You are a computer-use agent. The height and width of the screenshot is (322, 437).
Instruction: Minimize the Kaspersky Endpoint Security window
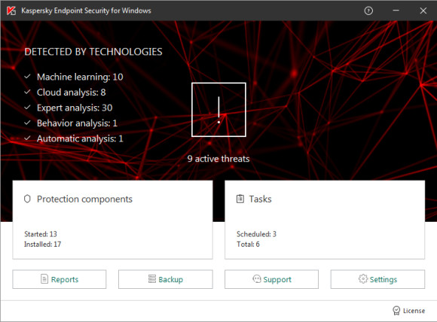click(396, 11)
